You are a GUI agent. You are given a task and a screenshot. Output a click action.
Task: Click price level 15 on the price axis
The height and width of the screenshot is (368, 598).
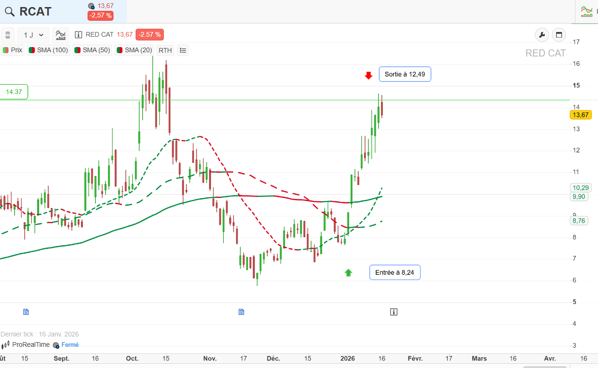pos(575,86)
